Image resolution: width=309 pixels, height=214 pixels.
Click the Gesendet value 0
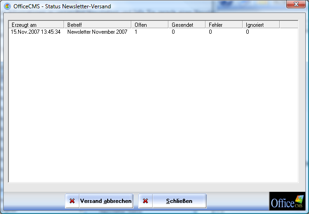[173, 32]
